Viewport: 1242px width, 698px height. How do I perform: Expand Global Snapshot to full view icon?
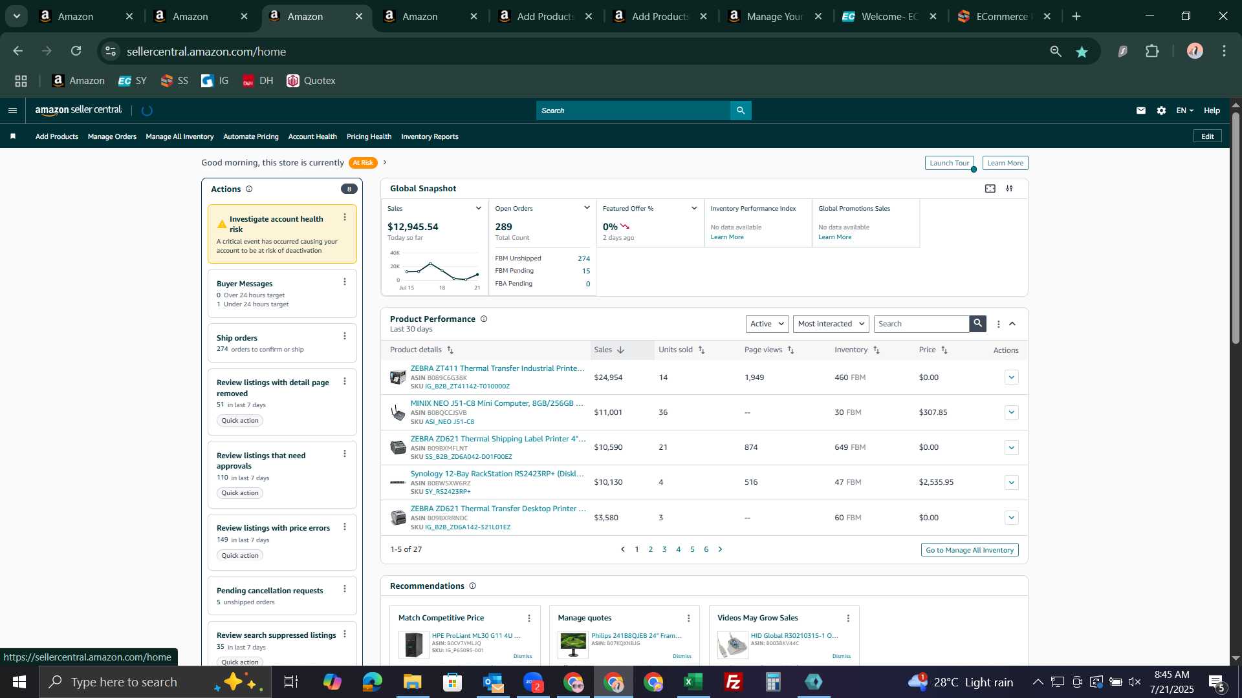coord(990,189)
